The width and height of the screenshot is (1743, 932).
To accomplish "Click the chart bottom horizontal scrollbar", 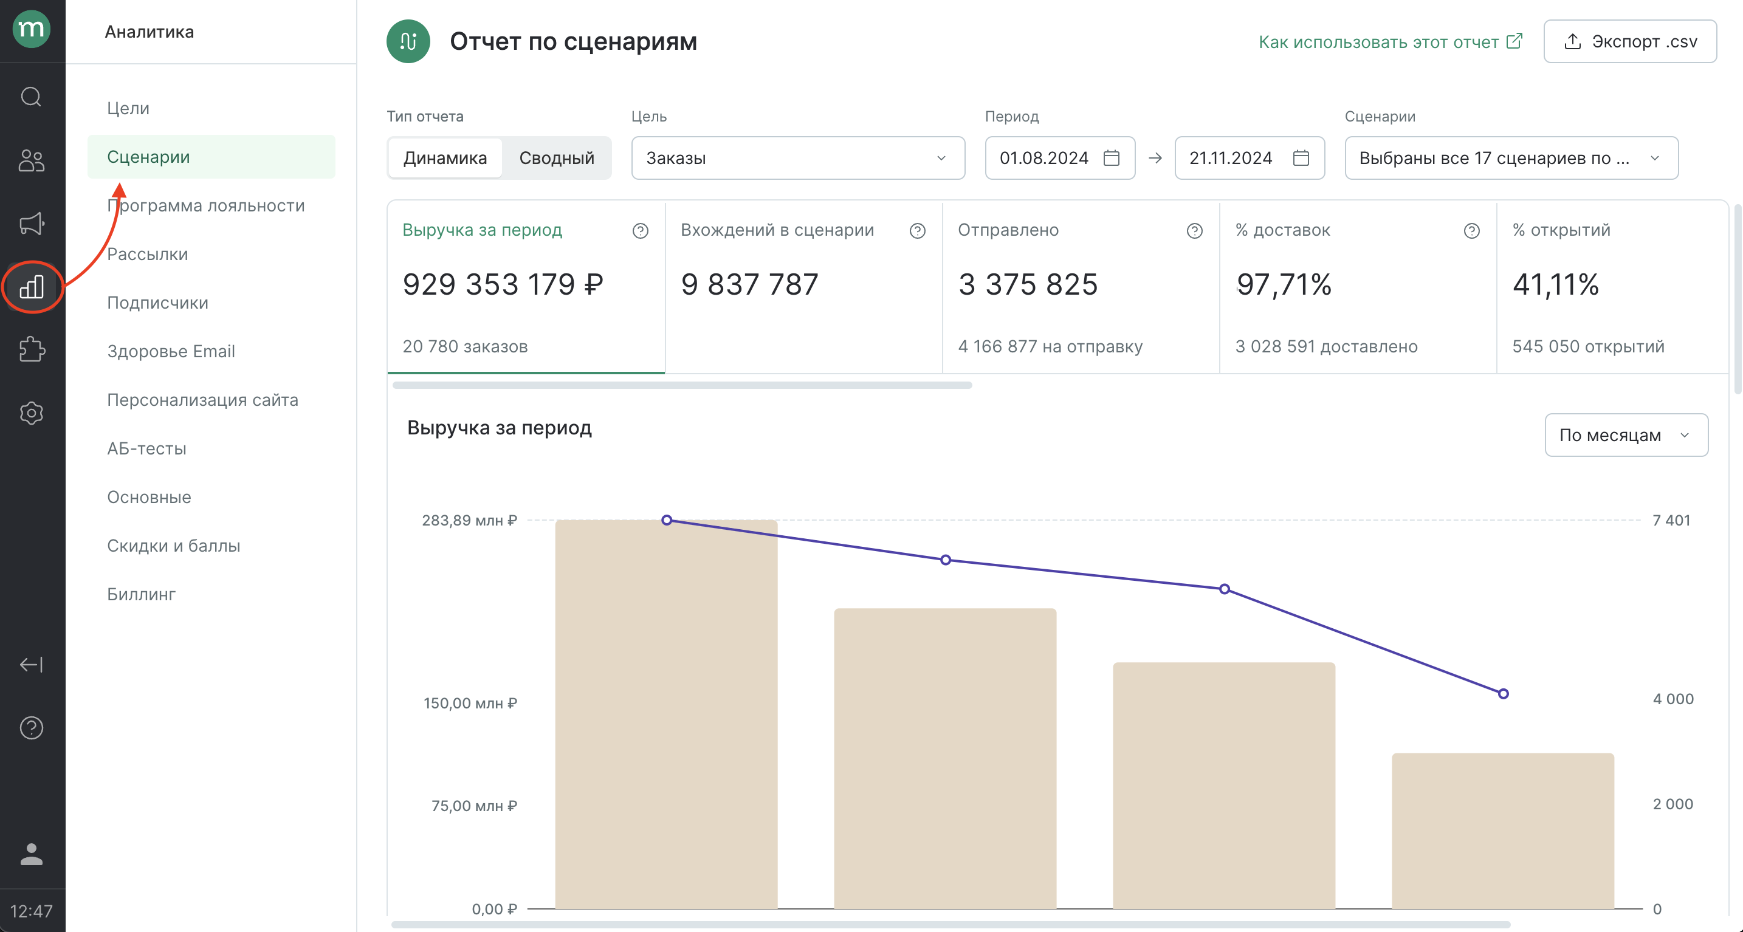I will coord(951,925).
